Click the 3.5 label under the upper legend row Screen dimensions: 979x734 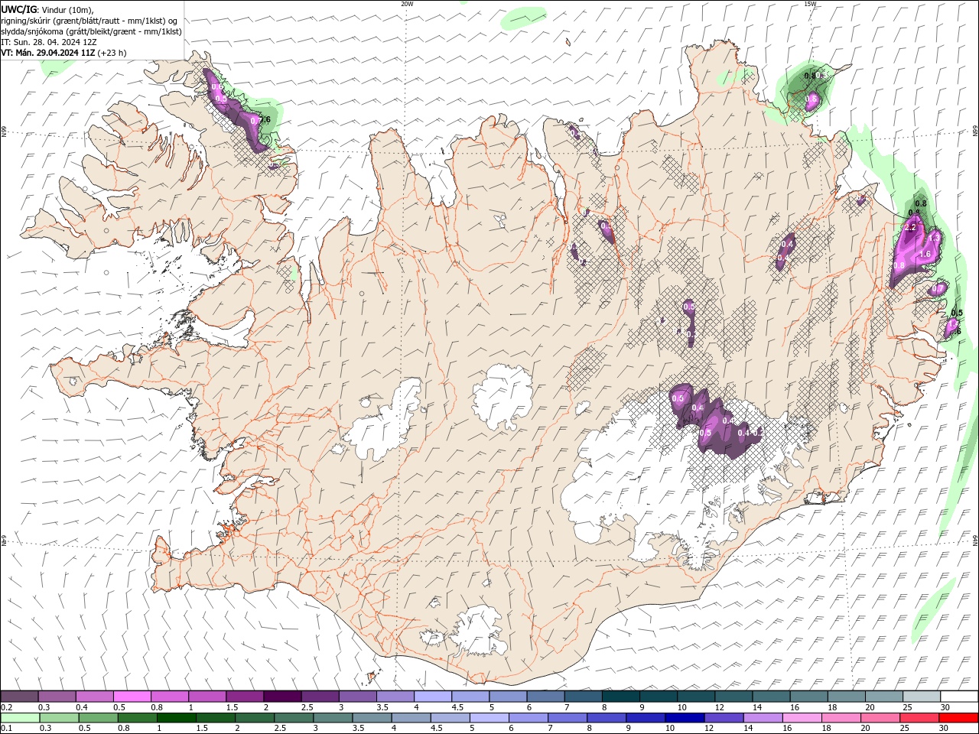[x=382, y=707]
